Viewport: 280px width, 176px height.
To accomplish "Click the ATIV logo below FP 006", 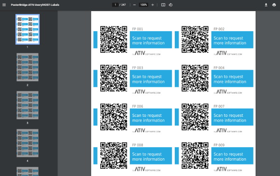I will (146, 131).
